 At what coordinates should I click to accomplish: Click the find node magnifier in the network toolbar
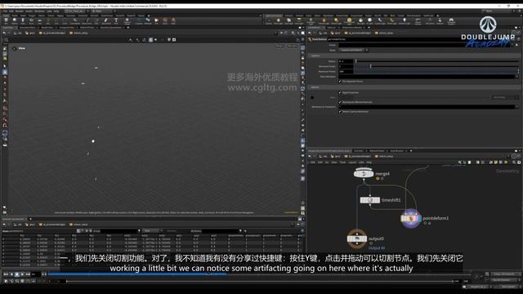click(x=514, y=163)
